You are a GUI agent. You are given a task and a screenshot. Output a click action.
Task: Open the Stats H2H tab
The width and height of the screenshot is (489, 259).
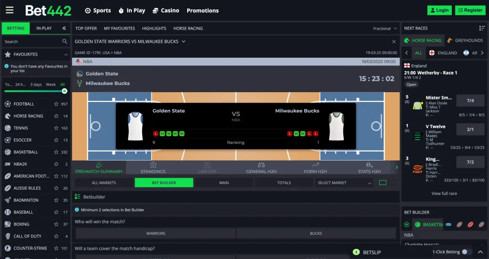369,168
